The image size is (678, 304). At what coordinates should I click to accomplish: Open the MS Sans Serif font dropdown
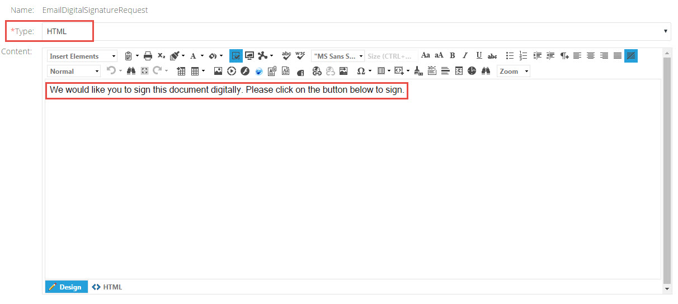pos(338,56)
